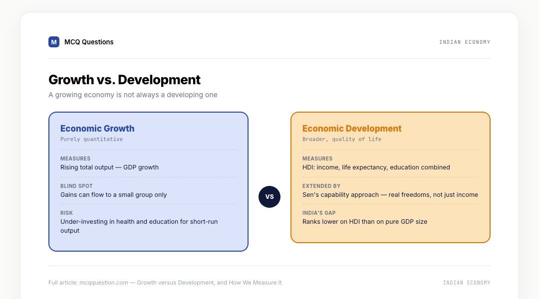Click the MEASURES label in Economic Development card

coord(317,158)
